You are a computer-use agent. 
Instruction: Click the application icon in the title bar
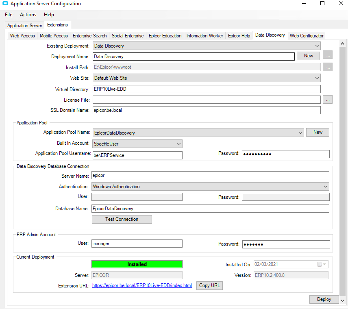coord(5,3)
